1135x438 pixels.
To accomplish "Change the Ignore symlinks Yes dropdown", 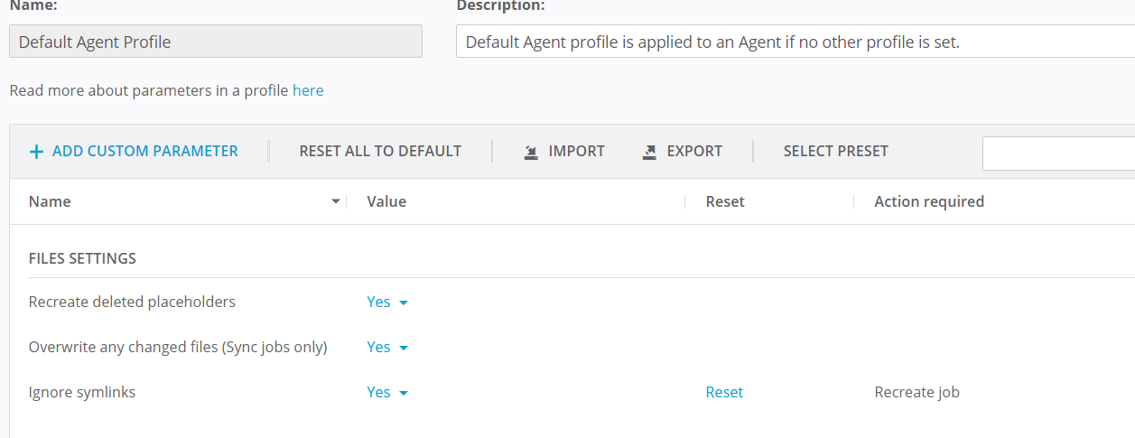I will pyautogui.click(x=387, y=392).
